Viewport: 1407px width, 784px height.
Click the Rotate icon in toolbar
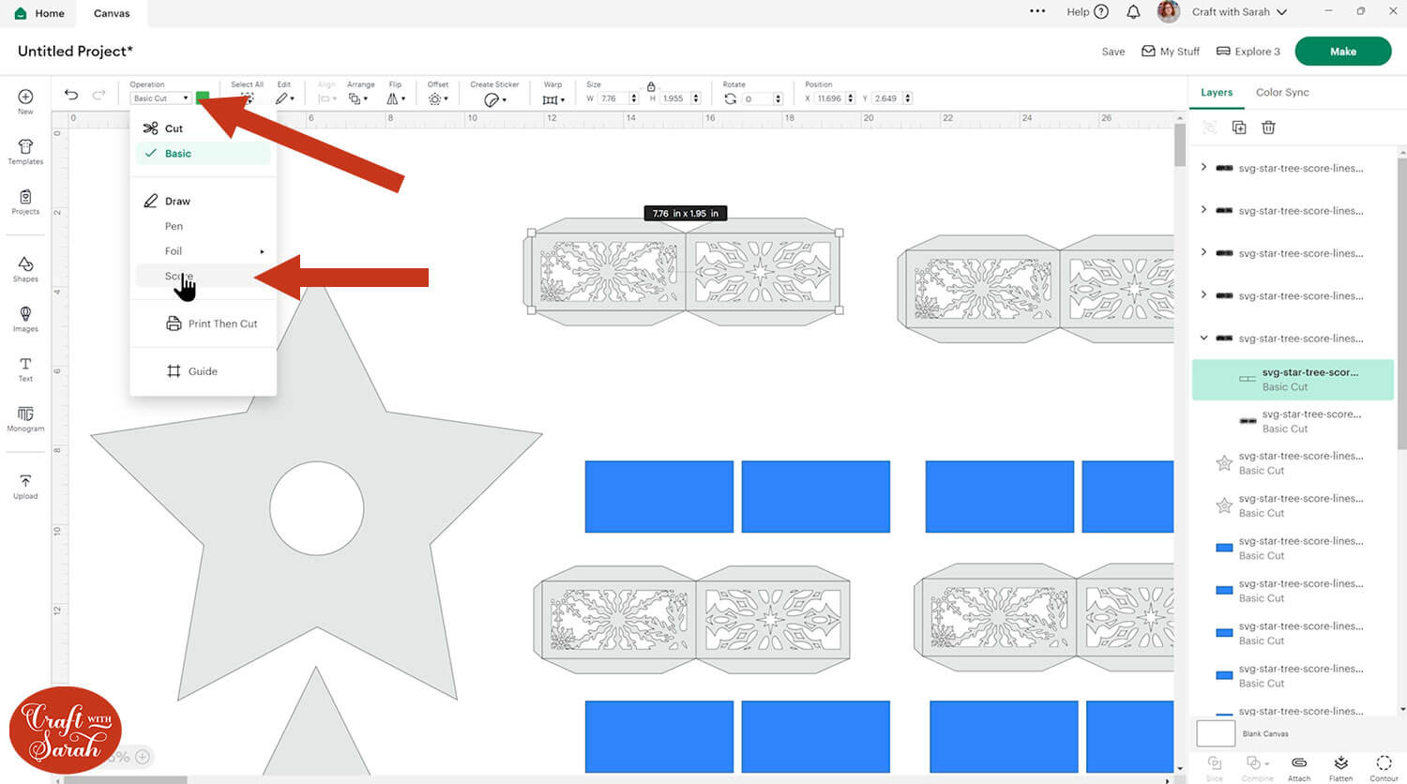pyautogui.click(x=730, y=98)
